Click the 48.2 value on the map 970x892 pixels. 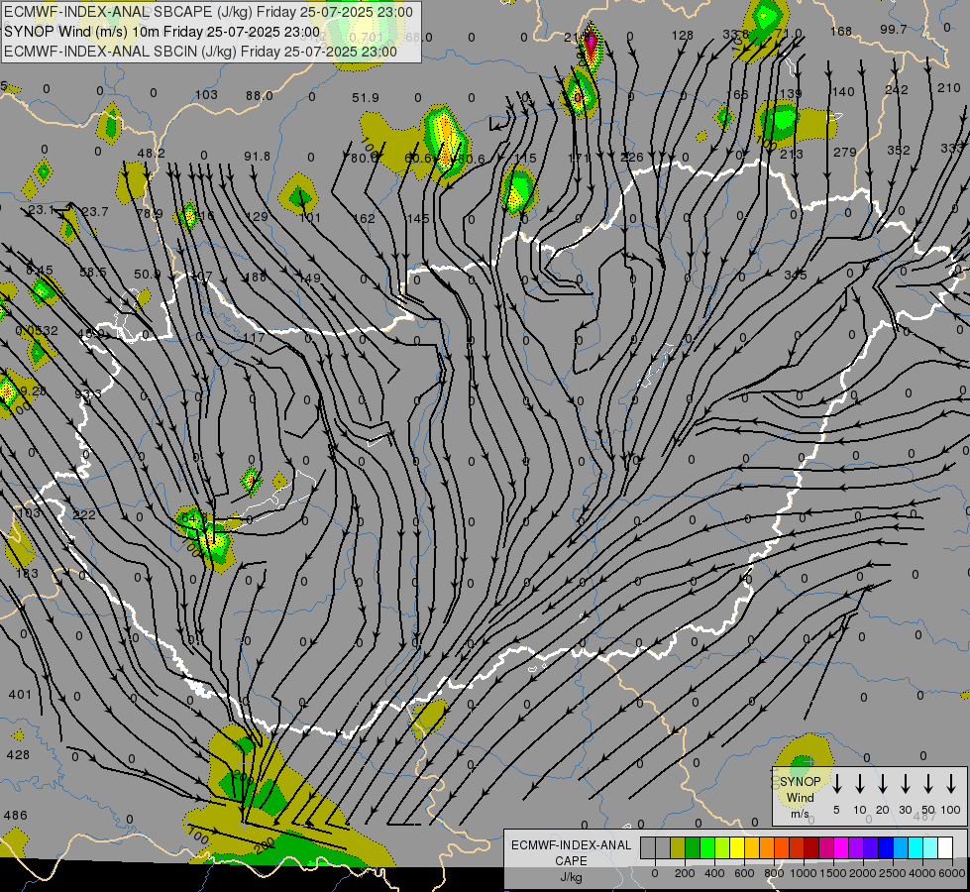pos(152,153)
